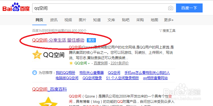Open the 手机qq怎么看特别关心我的人 suggestion
This screenshot has width=213, height=106.
point(147,73)
